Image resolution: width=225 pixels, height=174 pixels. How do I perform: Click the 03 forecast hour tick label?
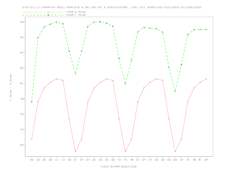click(38, 160)
